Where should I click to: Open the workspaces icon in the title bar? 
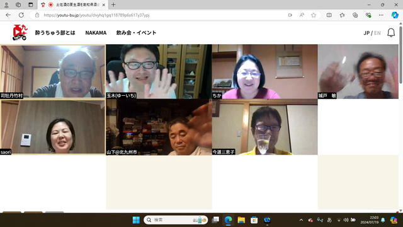click(x=18, y=4)
